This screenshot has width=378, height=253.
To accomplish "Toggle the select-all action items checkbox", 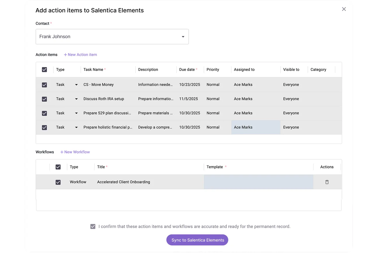I will [44, 70].
